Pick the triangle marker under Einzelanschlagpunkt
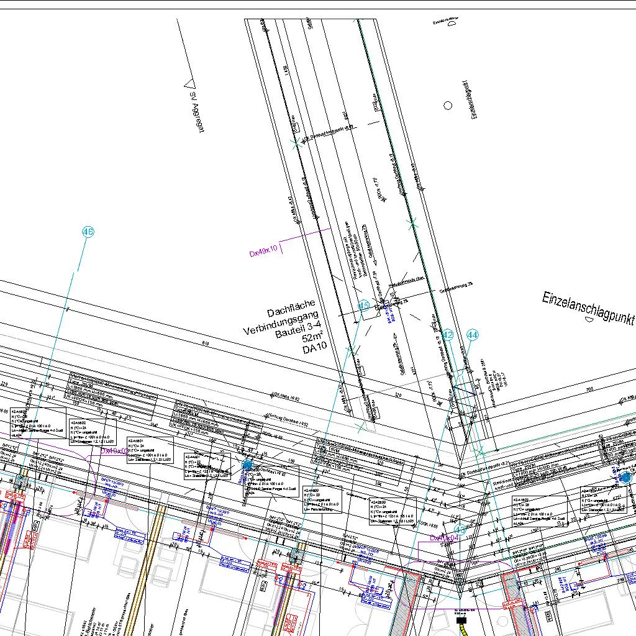Screen dimensions: 636x636 [591, 320]
